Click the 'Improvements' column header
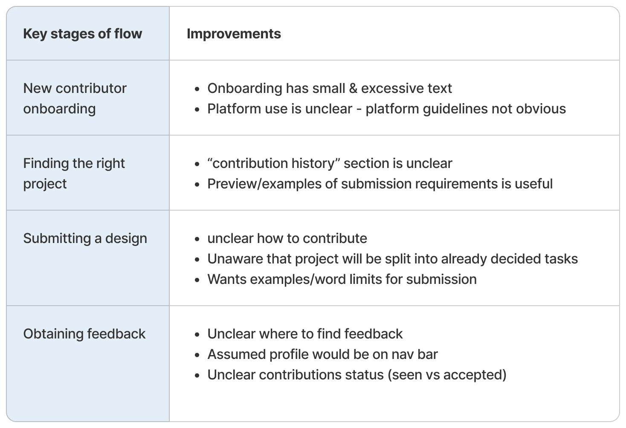626x428 pixels. tap(394, 33)
